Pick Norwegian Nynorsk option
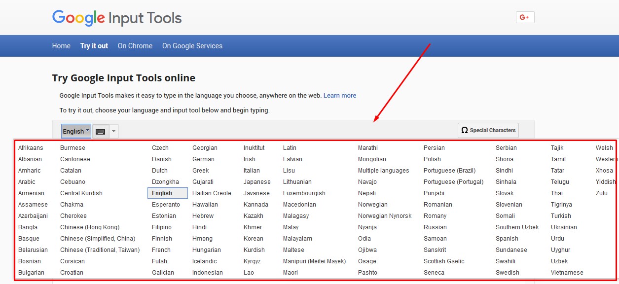Image resolution: width=619 pixels, height=284 pixels. tap(385, 216)
